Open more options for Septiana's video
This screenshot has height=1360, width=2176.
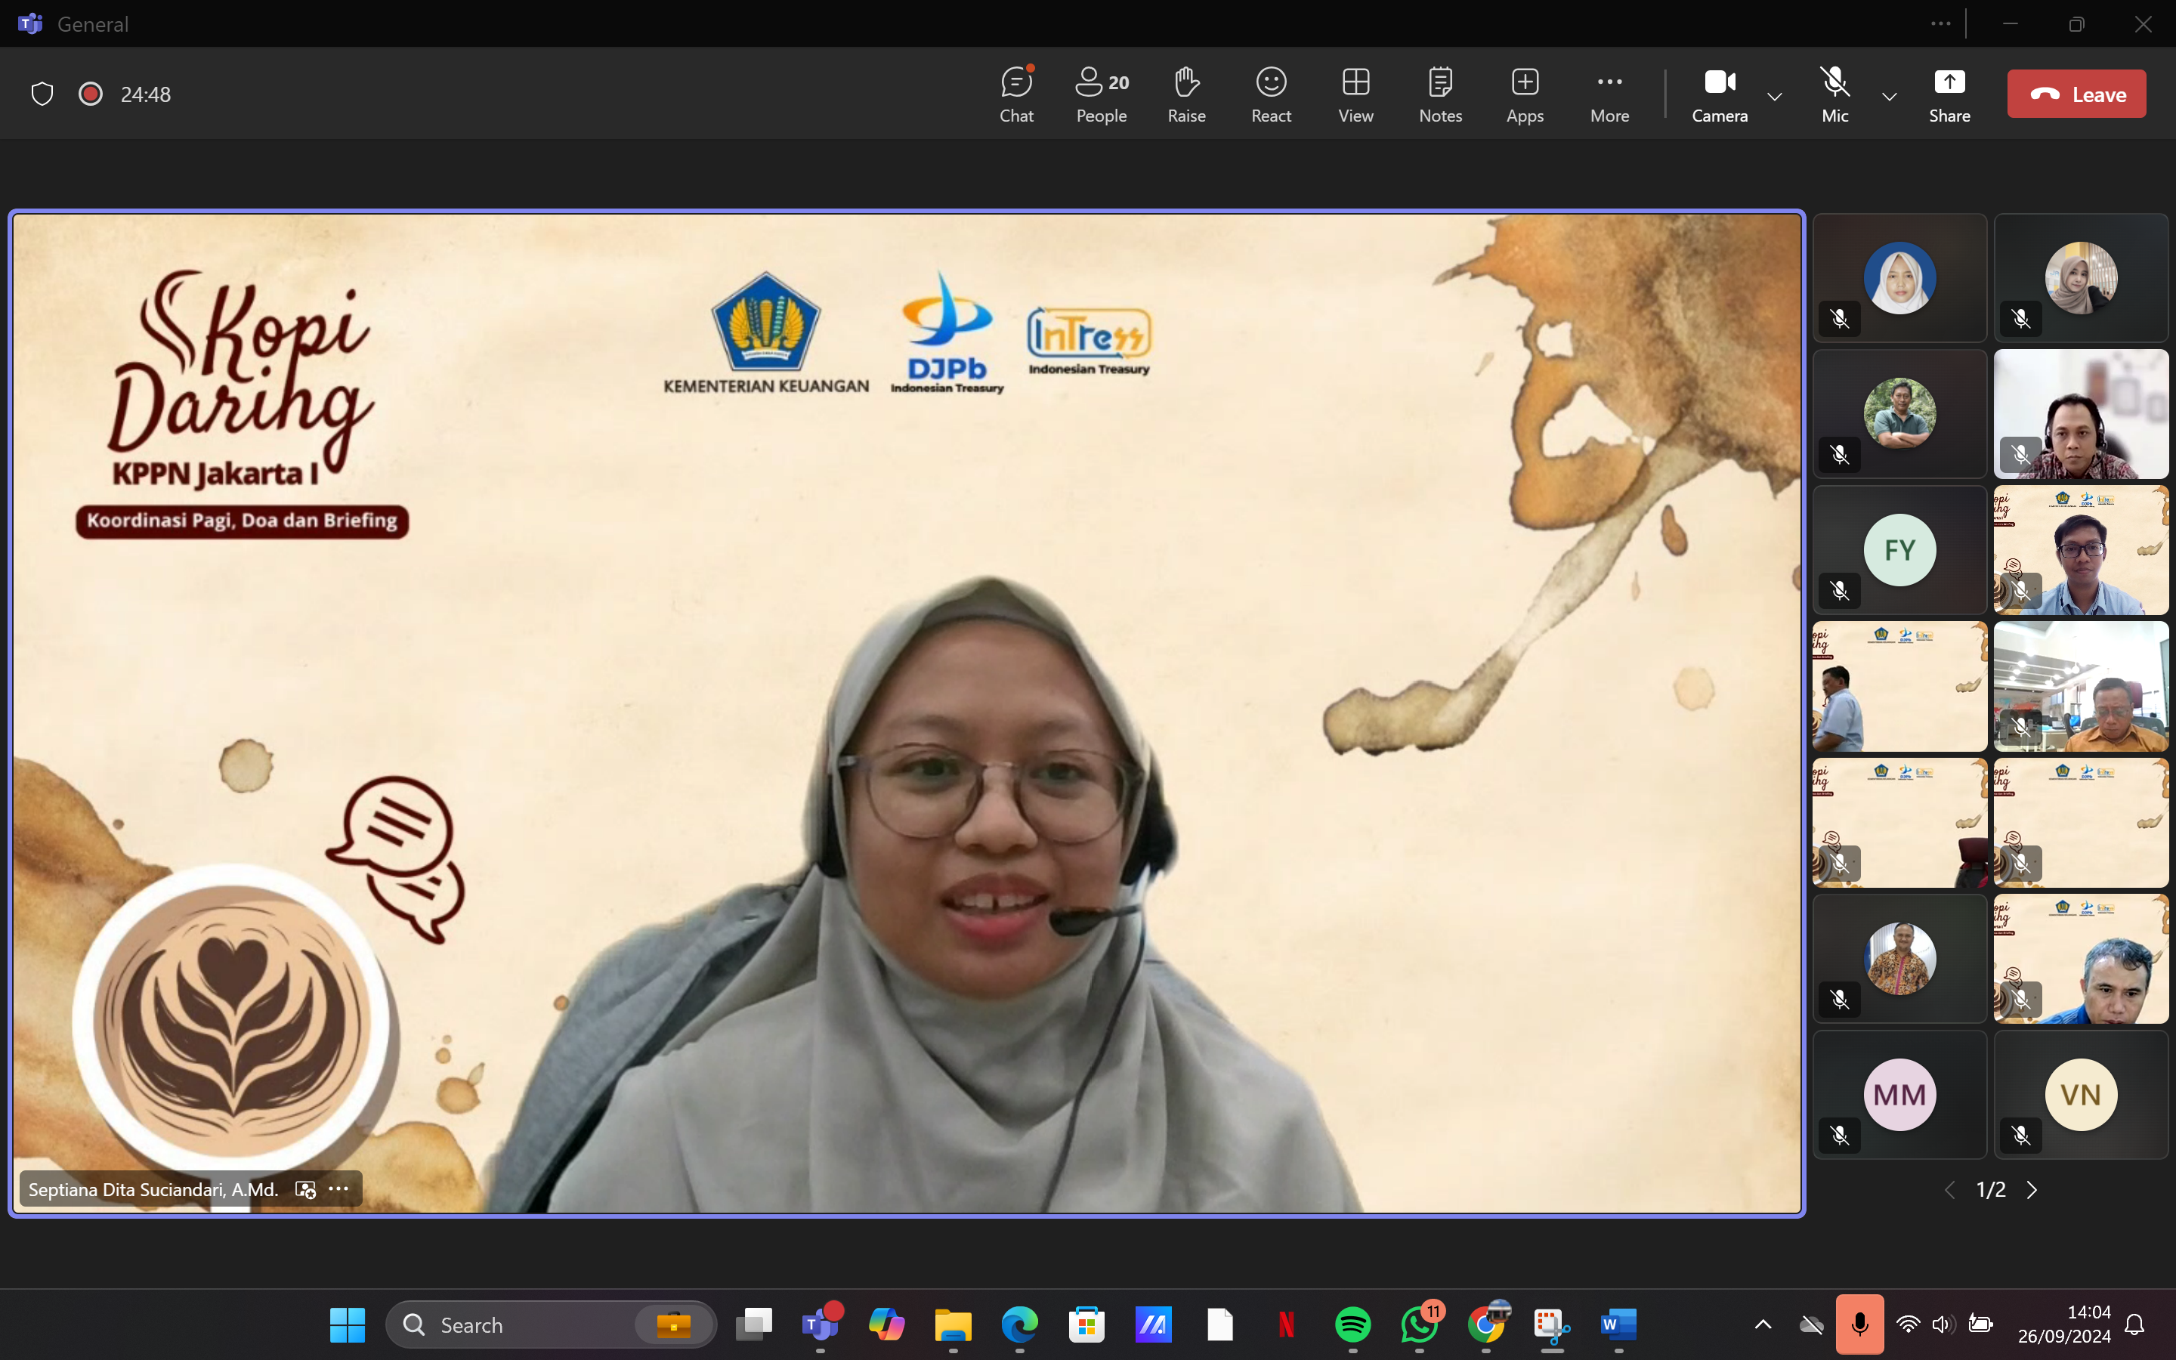339,1189
